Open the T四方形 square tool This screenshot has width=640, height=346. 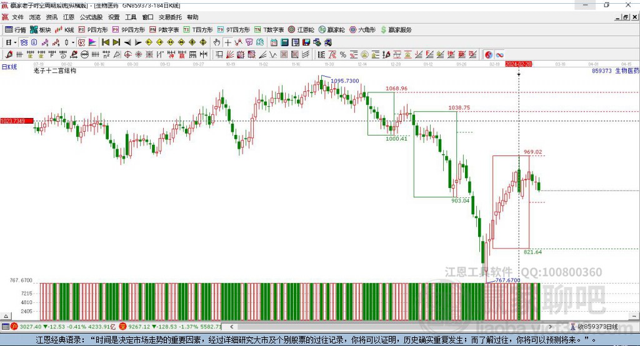coord(198,30)
